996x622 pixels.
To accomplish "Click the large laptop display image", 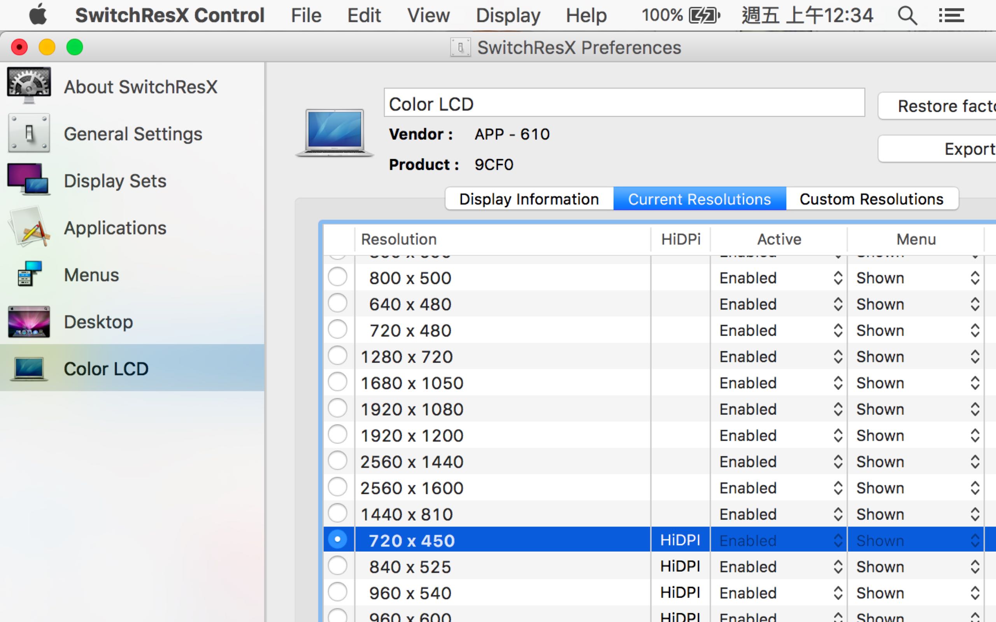I will pyautogui.click(x=334, y=133).
